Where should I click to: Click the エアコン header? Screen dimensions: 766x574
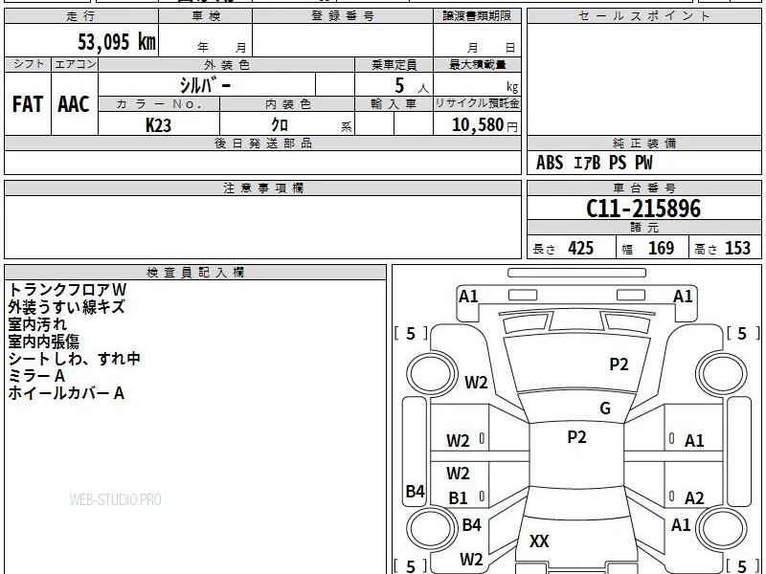[x=75, y=64]
